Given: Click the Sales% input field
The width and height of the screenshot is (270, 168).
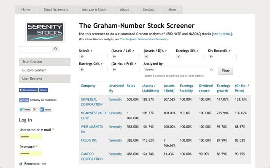Looking at the screenshot, I should [93, 56].
